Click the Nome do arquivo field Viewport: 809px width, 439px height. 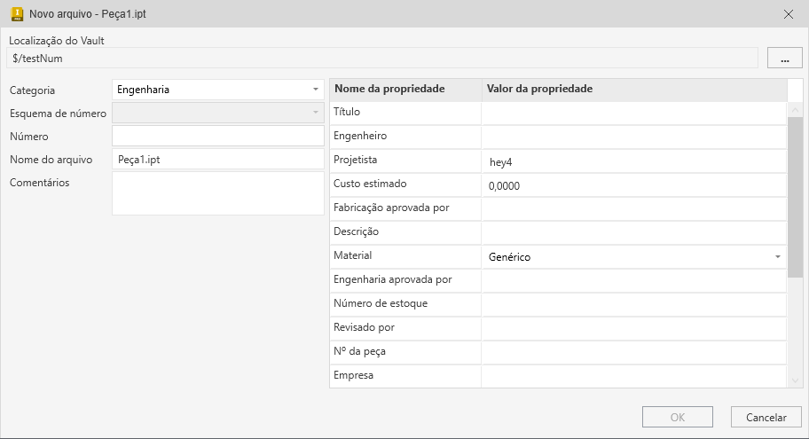(x=218, y=159)
